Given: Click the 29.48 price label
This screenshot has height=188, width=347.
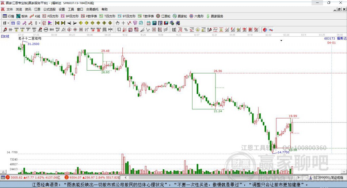Looking at the screenshot, I should pos(105,51).
